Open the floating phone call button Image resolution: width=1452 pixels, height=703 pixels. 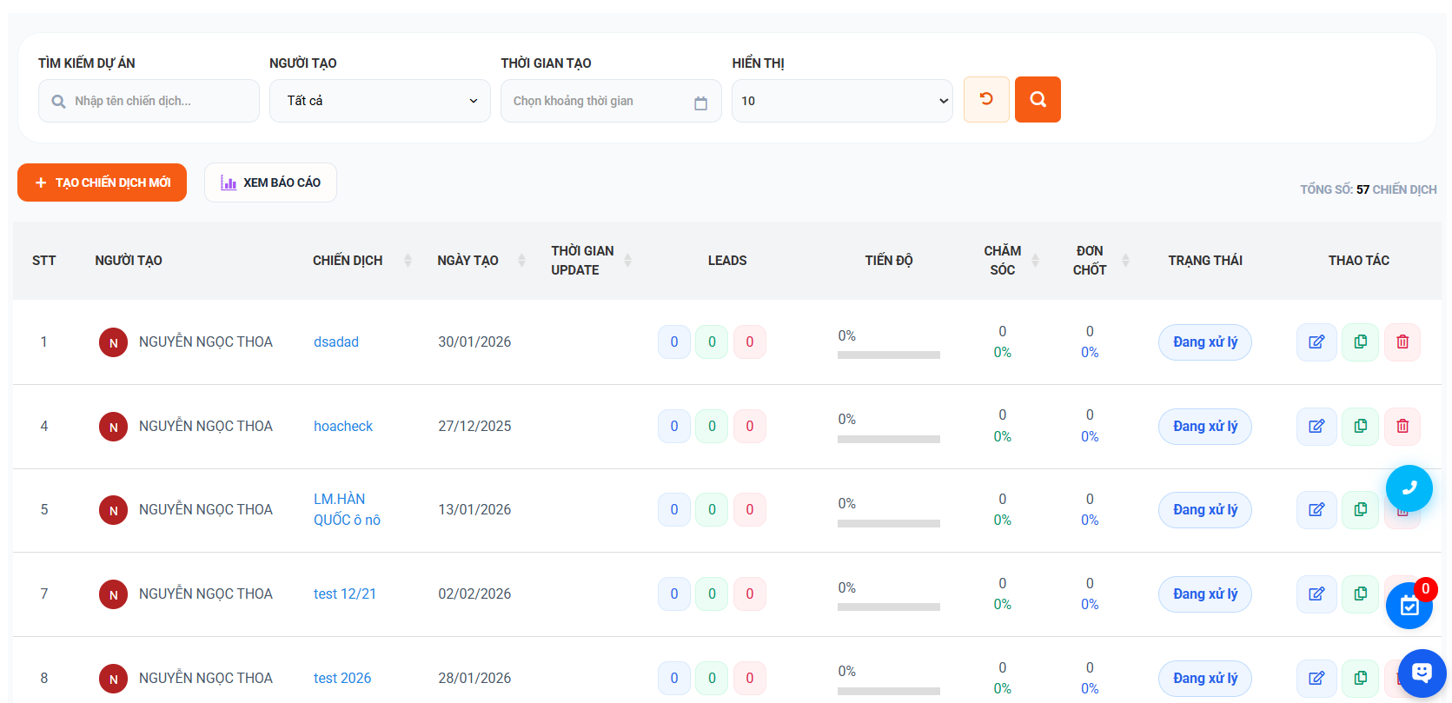click(x=1409, y=488)
